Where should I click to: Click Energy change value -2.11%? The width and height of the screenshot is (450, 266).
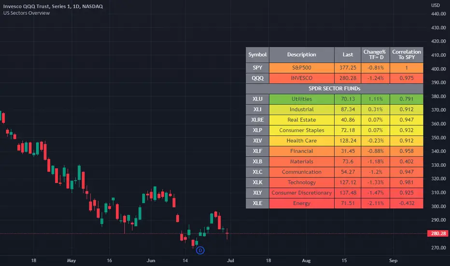click(375, 203)
